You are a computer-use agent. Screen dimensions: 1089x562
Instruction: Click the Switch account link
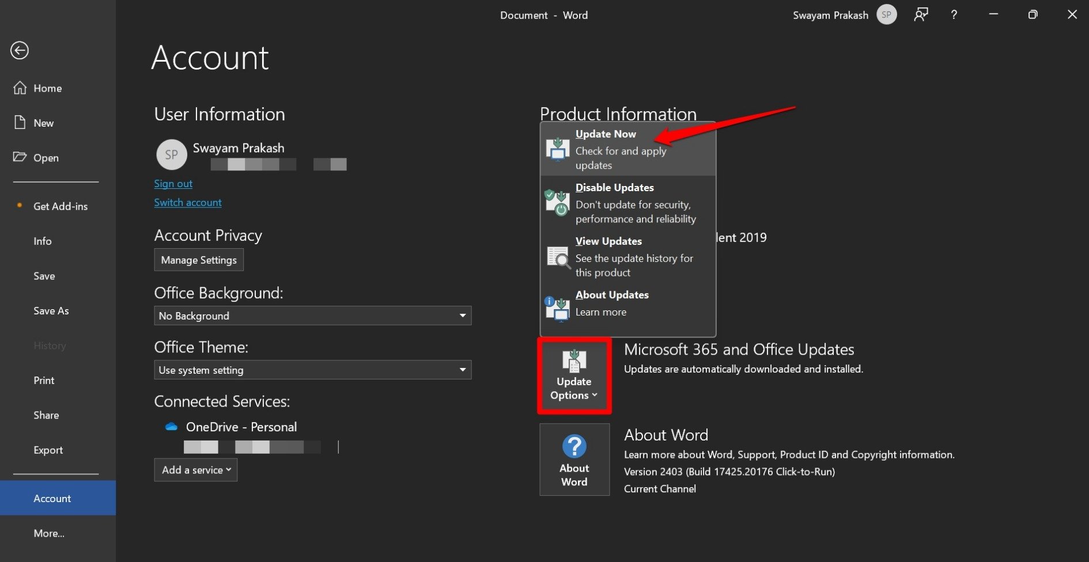[188, 203]
